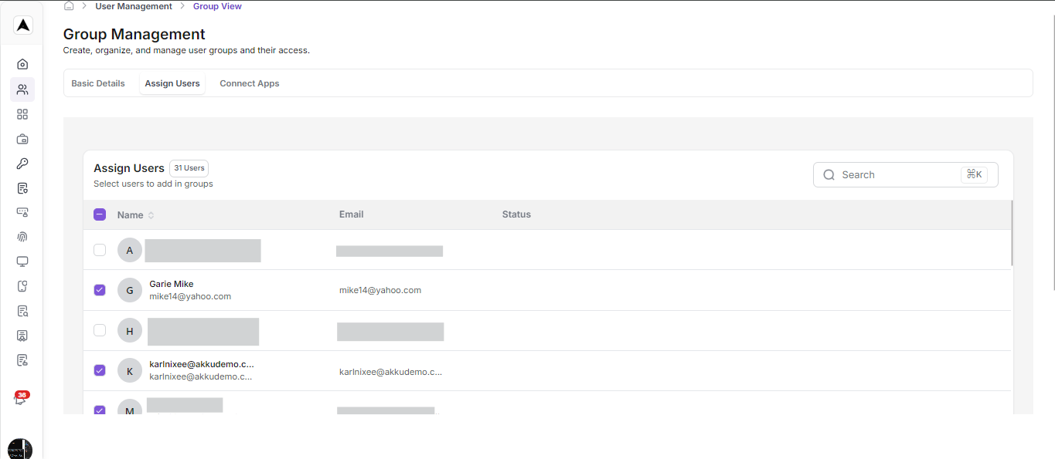Expand the breadcrumb home icon menu
1055x459 pixels.
tap(69, 5)
